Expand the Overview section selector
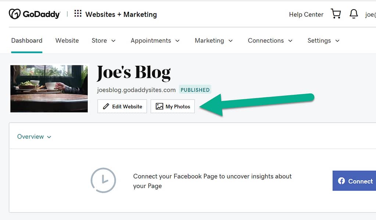 tap(34, 137)
